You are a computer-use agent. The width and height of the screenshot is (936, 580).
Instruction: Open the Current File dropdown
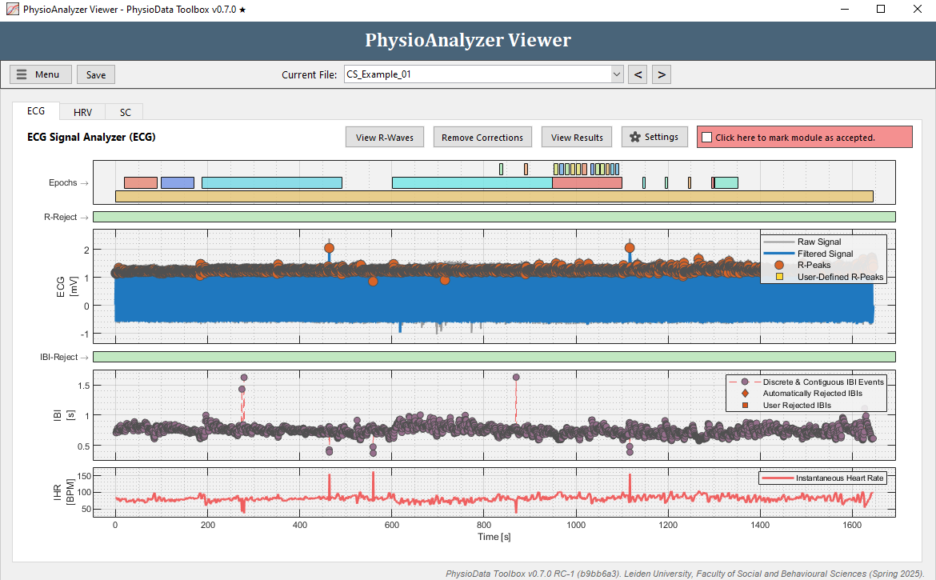[617, 74]
